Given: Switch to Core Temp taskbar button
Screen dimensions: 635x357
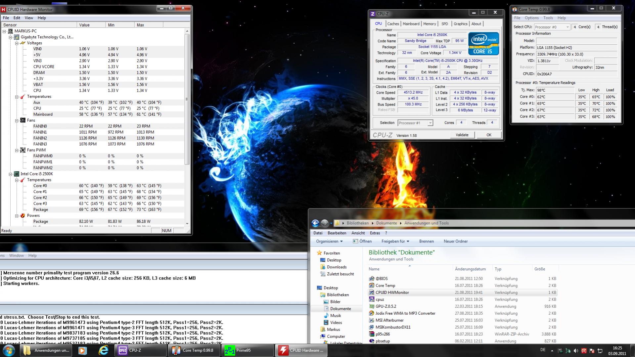Looking at the screenshot, I should click(x=195, y=350).
